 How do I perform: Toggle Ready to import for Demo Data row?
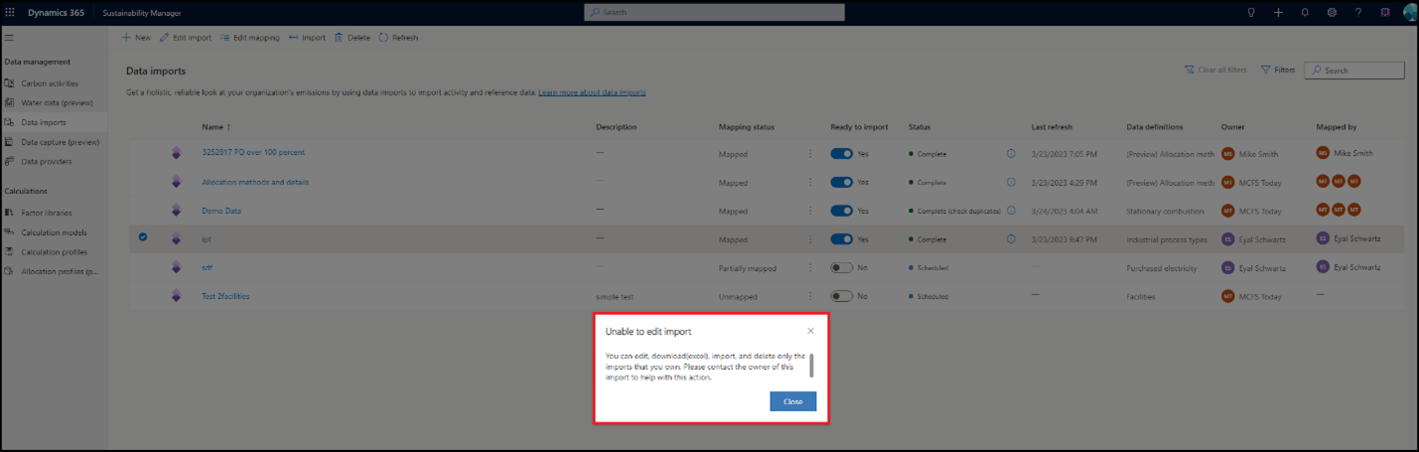(x=842, y=211)
